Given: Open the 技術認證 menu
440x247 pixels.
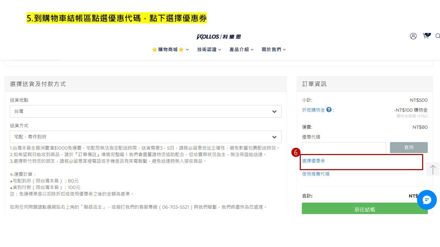Looking at the screenshot, I should (x=209, y=49).
